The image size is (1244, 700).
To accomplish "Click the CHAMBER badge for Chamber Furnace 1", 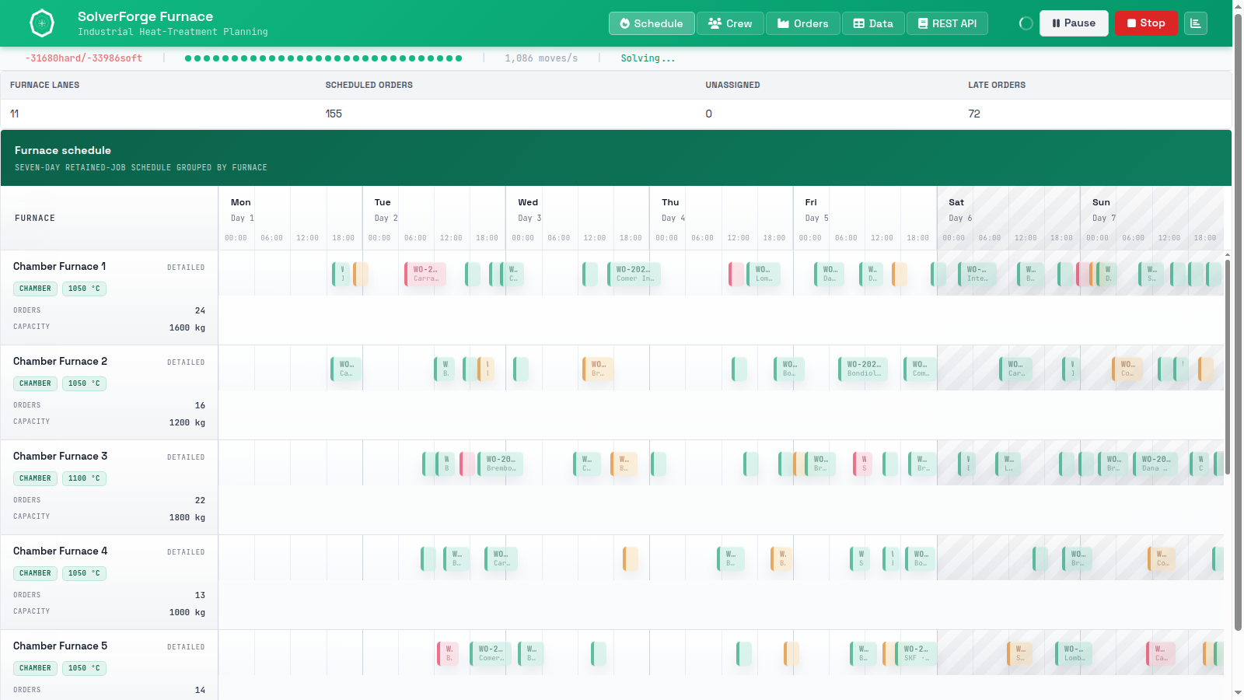I will click(x=35, y=289).
